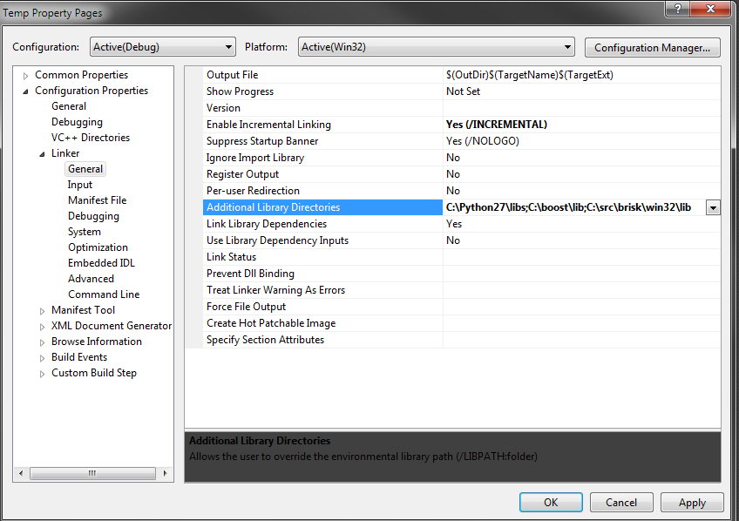Click the Apply button

[x=692, y=503]
